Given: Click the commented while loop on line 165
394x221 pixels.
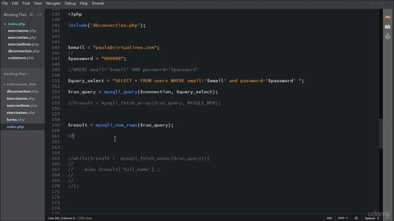Looking at the screenshot, I should [x=139, y=158].
